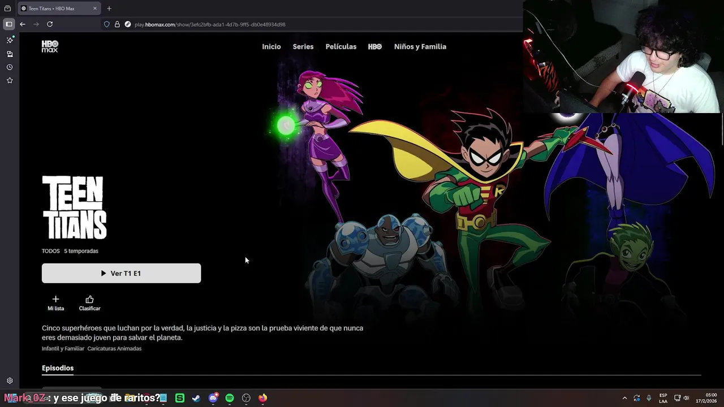
Task: Open Firefox from the taskbar
Action: [x=262, y=398]
